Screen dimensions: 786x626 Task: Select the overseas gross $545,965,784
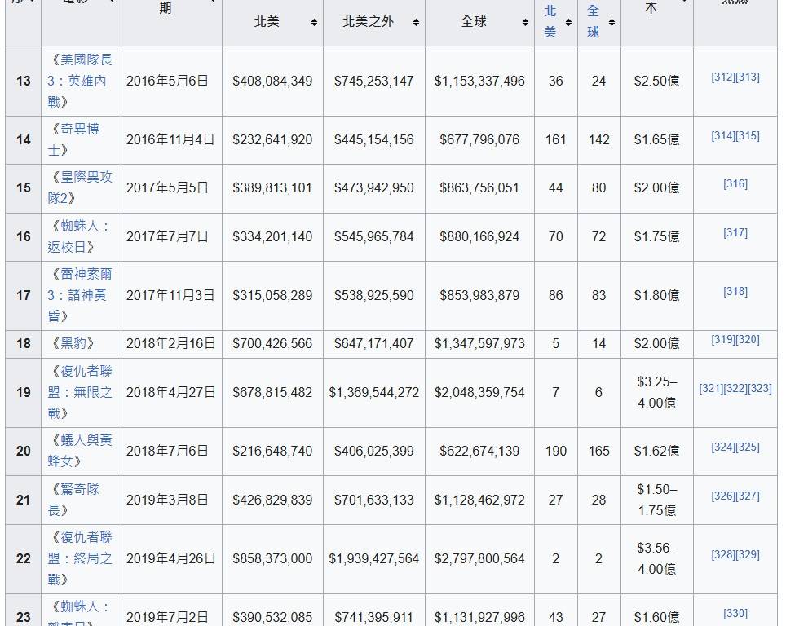pyautogui.click(x=374, y=236)
